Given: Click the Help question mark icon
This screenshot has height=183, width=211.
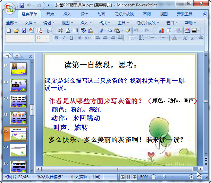Looking at the screenshot, I should point(205,14).
